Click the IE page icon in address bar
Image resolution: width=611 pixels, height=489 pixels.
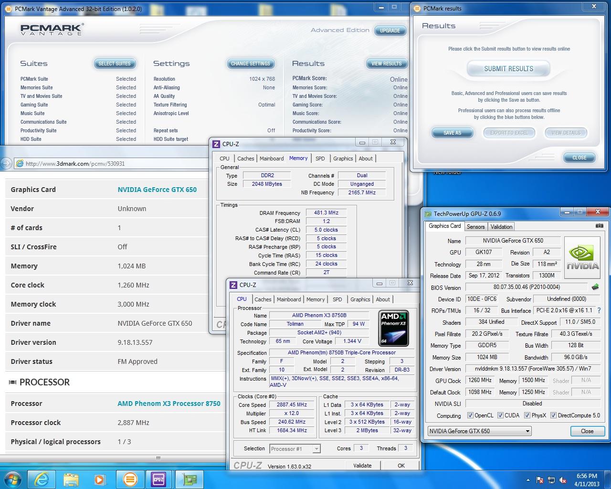pyautogui.click(x=20, y=164)
